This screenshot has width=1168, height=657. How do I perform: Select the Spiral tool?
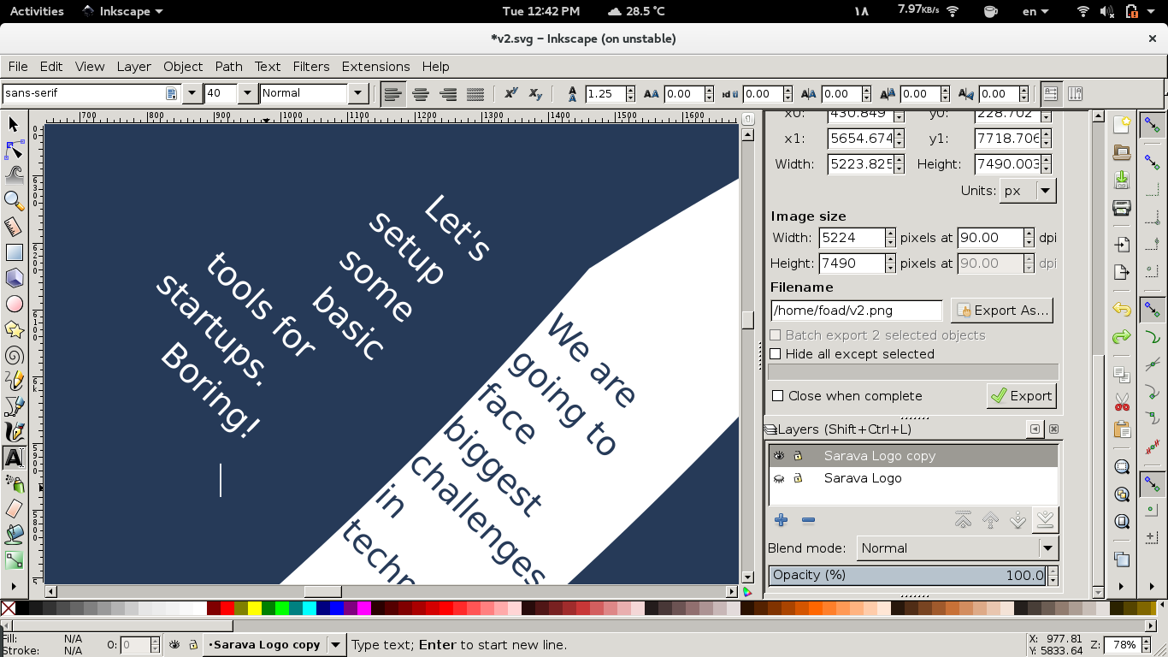pyautogui.click(x=14, y=355)
